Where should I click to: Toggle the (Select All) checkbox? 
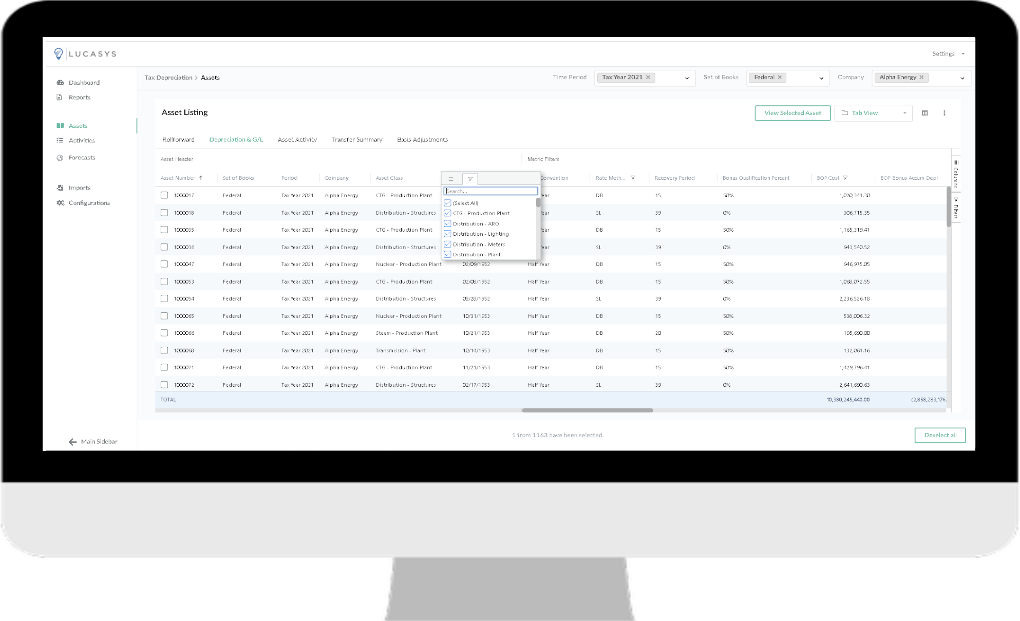click(x=447, y=203)
